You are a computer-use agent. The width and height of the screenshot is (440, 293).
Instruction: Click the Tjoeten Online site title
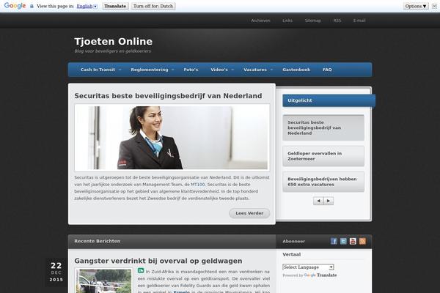click(x=114, y=42)
